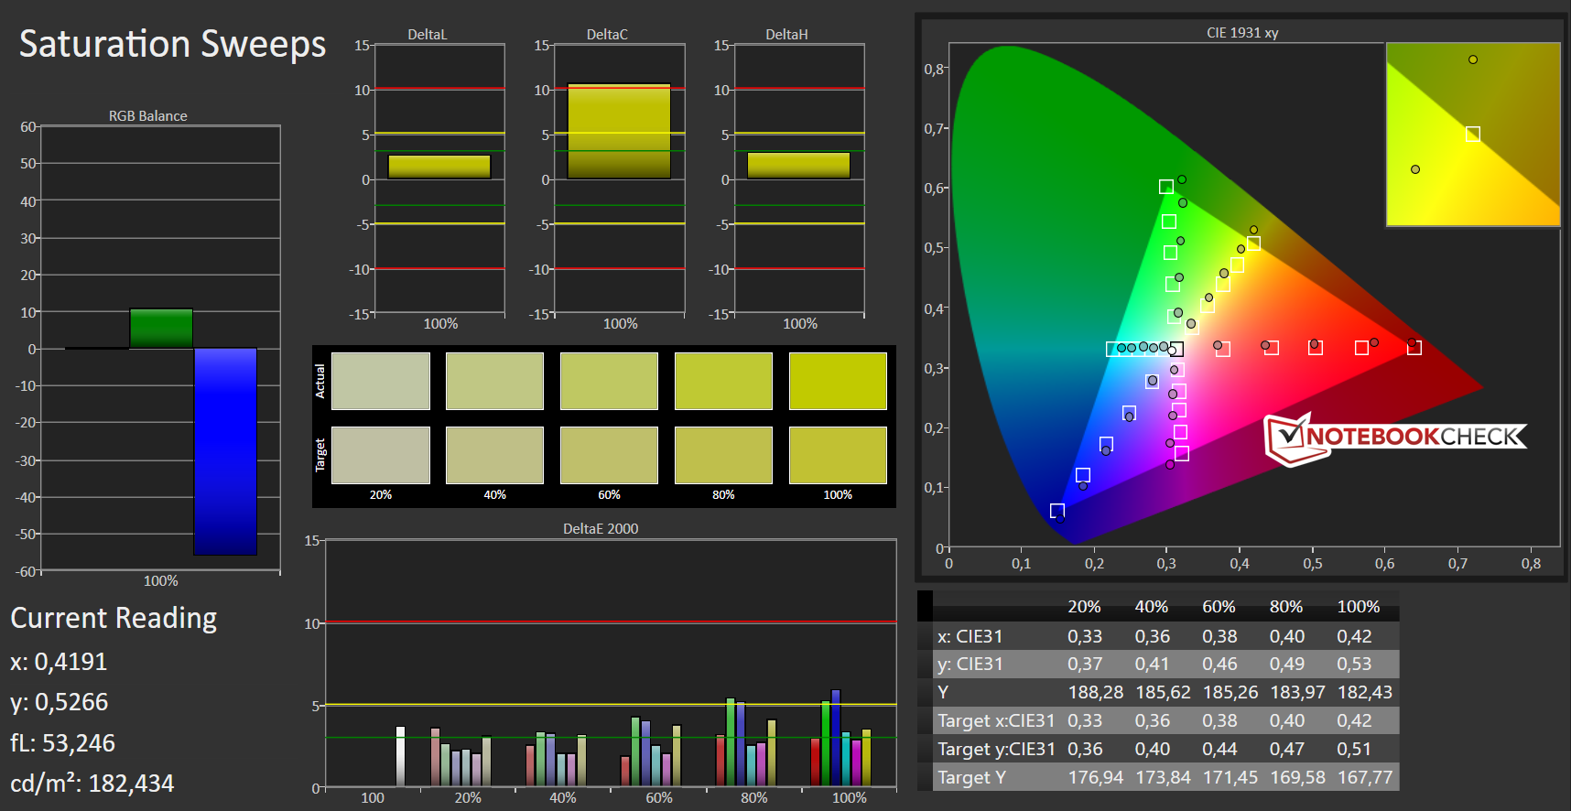Image resolution: width=1571 pixels, height=811 pixels.
Task: Select the Actual 40% color swatch
Action: click(494, 381)
